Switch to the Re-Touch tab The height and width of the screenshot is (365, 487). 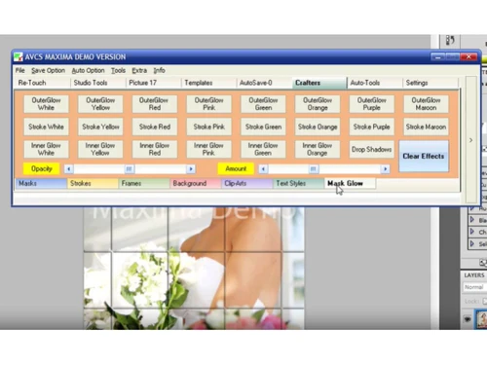pos(42,83)
